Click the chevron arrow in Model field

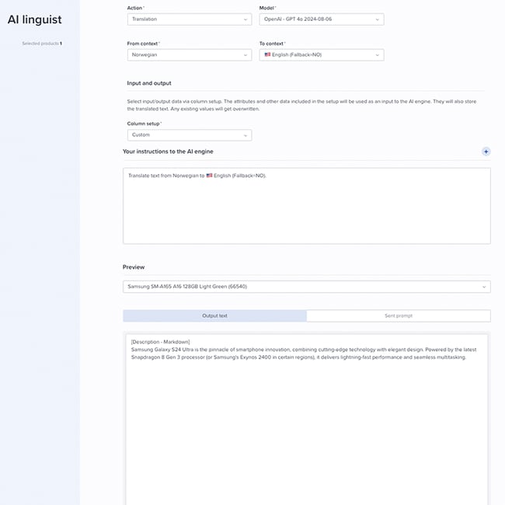(x=378, y=19)
